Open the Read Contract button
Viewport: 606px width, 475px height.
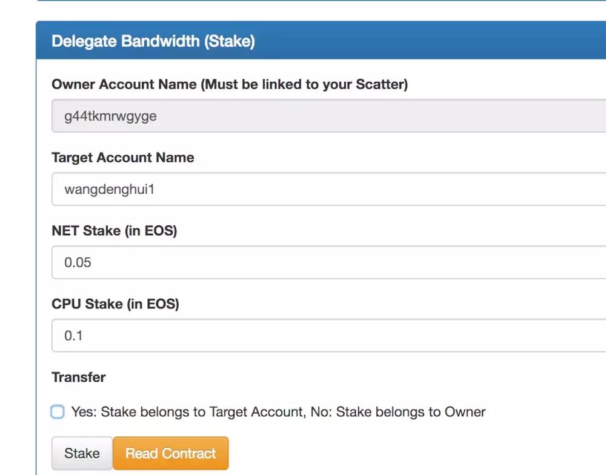(170, 453)
